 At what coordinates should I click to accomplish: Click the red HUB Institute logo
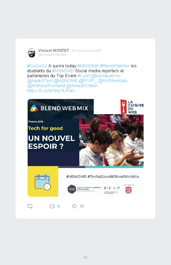128,190
